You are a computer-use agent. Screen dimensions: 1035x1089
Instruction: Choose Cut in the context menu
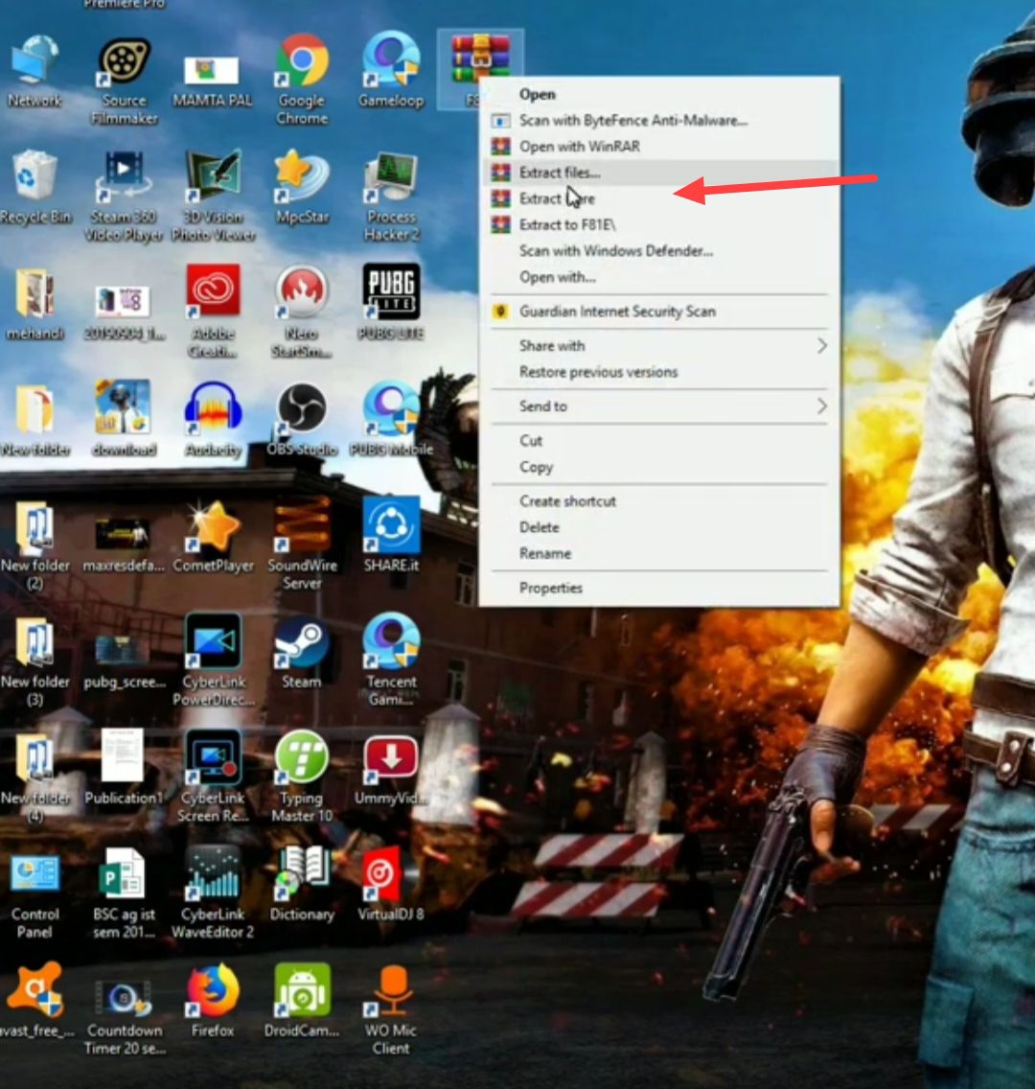658,441
